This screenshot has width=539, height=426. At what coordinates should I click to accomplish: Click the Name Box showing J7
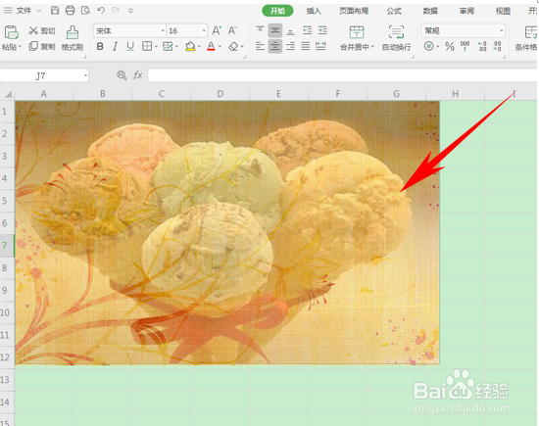pos(40,75)
